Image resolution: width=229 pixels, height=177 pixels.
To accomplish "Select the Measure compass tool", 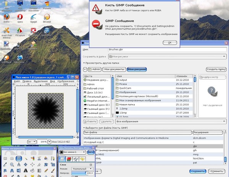I will (19, 164).
